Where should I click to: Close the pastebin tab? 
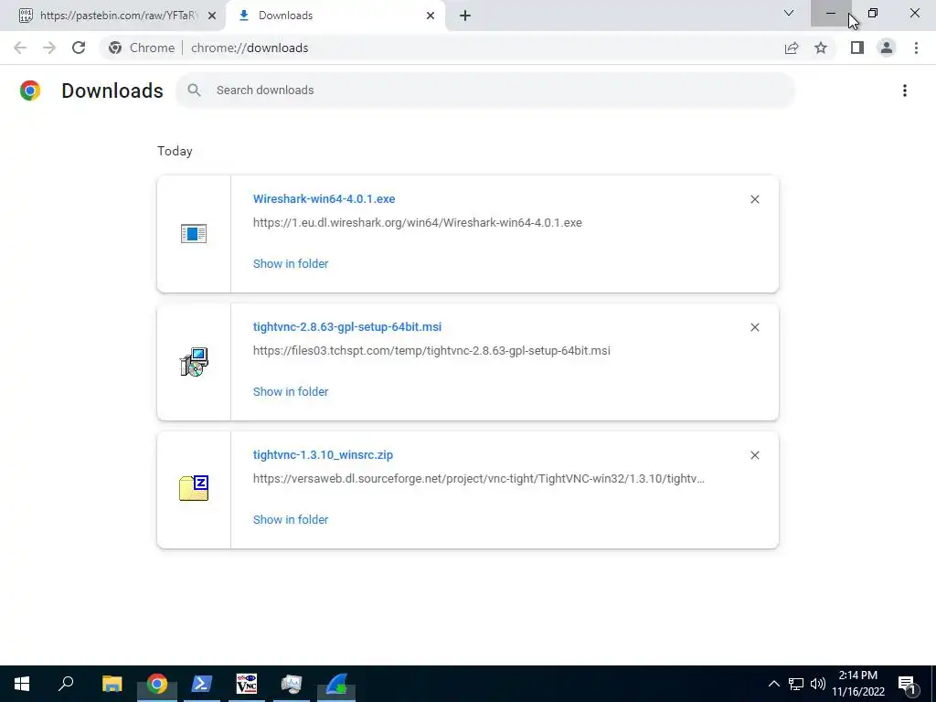click(x=212, y=16)
